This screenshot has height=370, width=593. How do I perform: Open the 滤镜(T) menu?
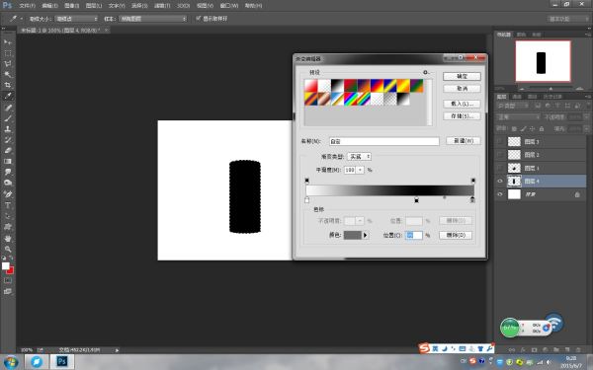162,6
